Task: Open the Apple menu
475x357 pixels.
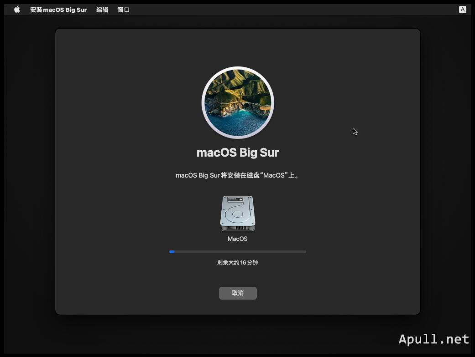Action: tap(17, 10)
